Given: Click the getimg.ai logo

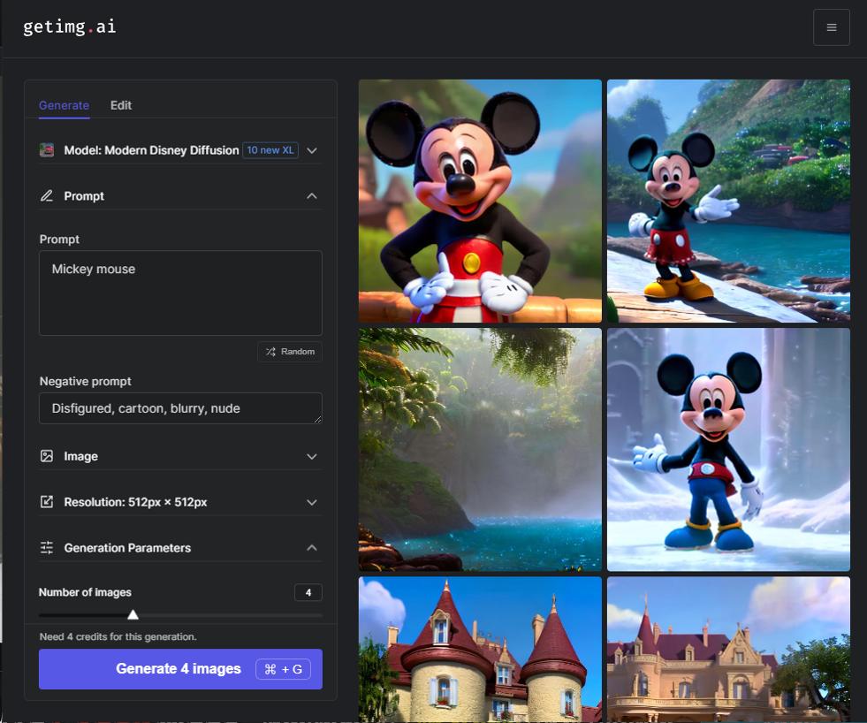Looking at the screenshot, I should (x=69, y=27).
